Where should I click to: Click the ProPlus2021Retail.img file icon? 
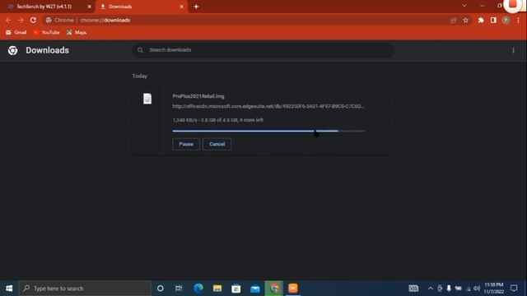147,99
